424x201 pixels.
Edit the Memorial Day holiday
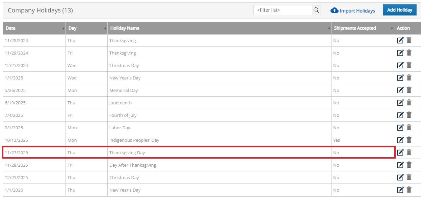point(400,90)
